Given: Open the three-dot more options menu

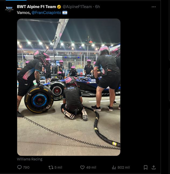Looking at the screenshot, I should coord(154,7).
